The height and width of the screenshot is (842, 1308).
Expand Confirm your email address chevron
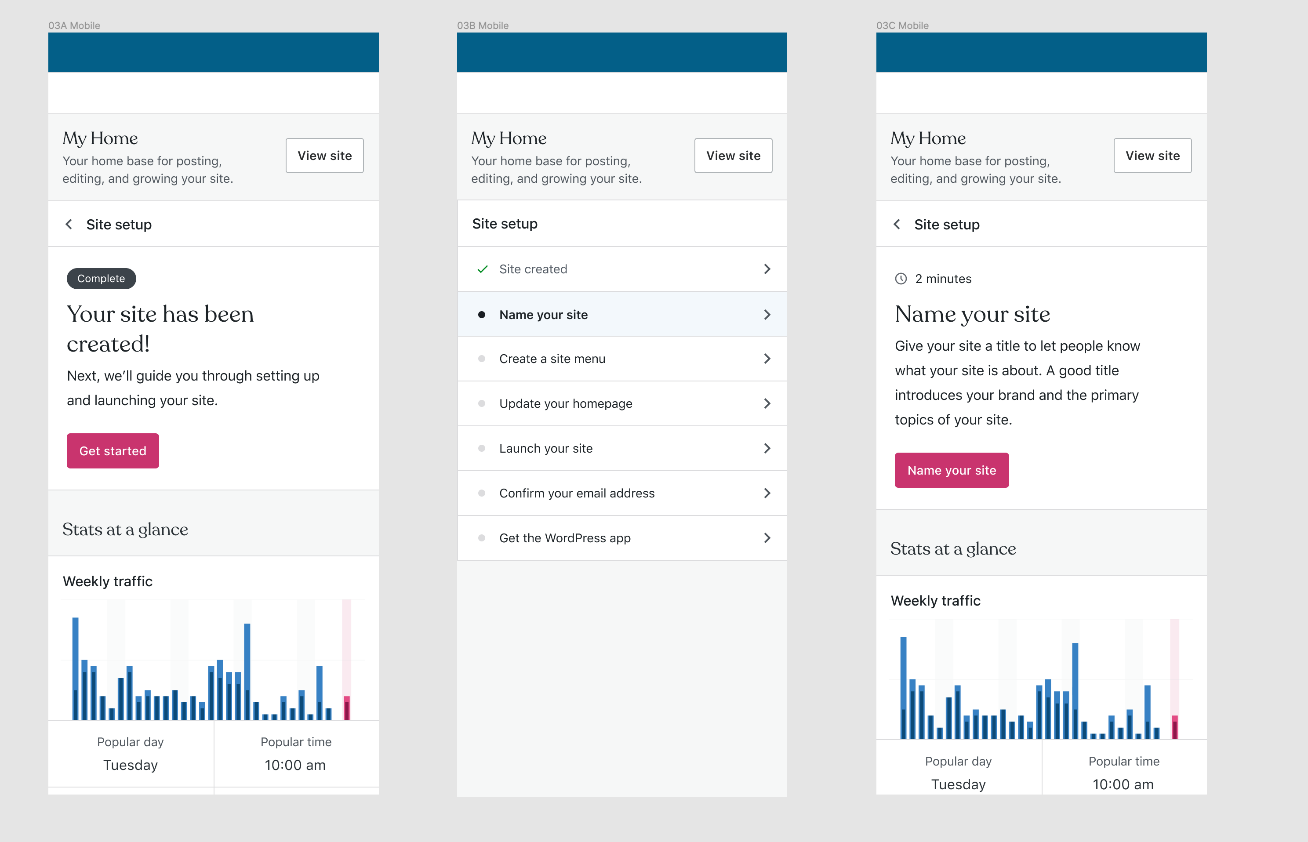tap(767, 493)
